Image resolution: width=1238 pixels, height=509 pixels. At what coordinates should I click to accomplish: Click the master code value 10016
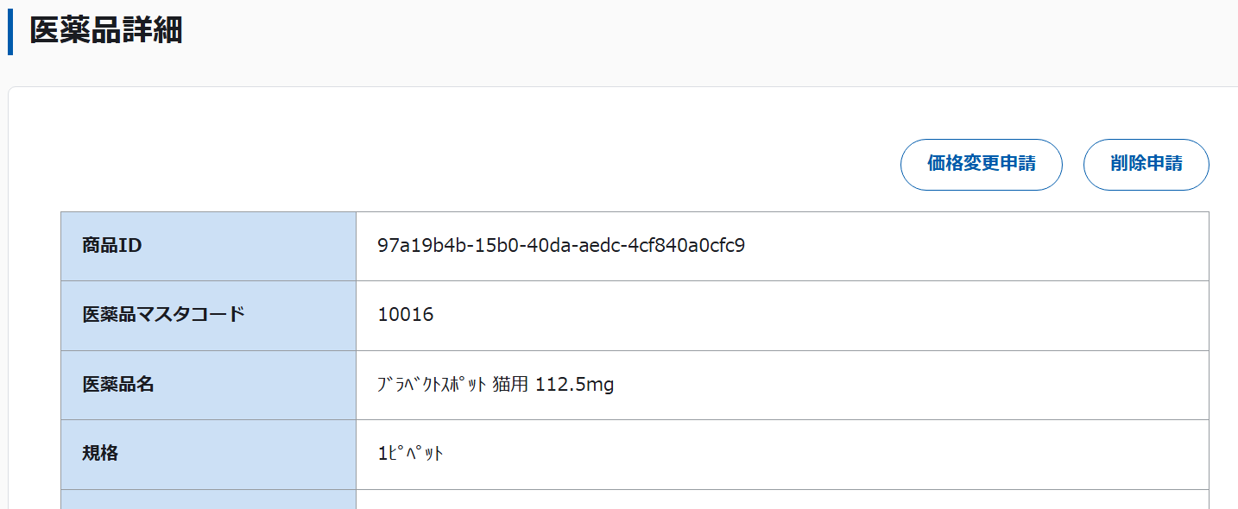pos(406,315)
